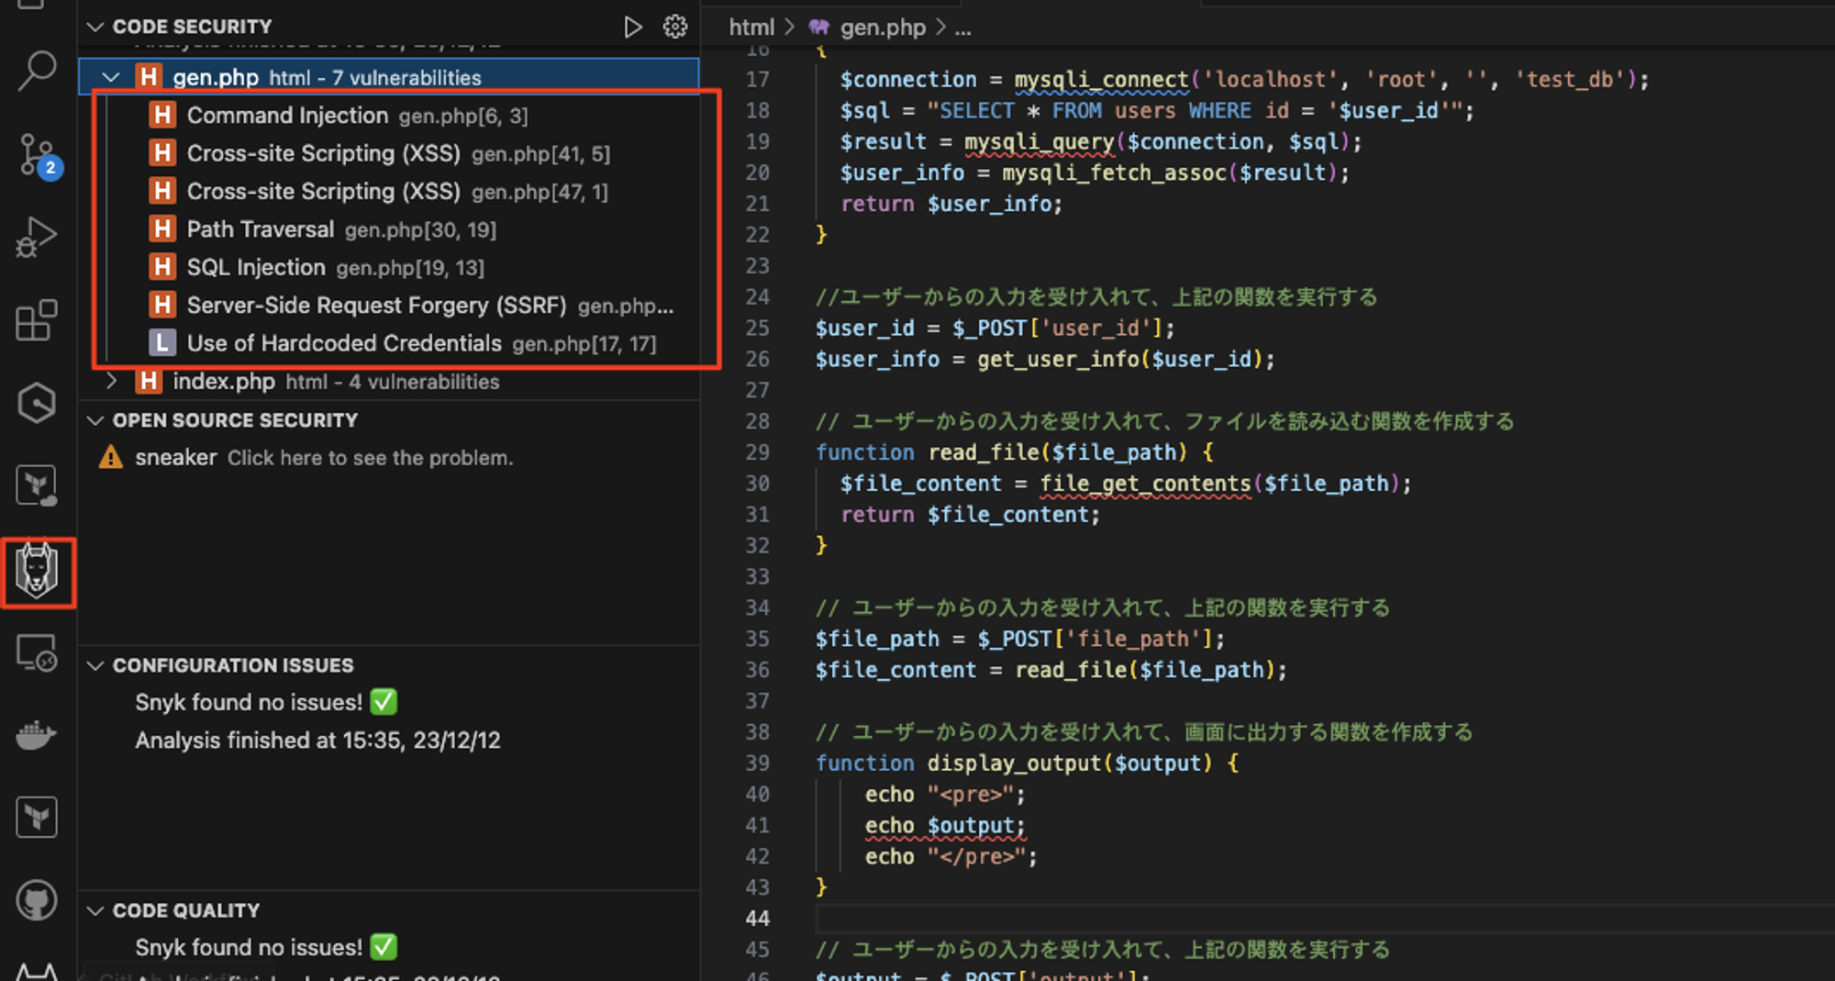Open Source Control with 2 pending changes

click(x=39, y=155)
